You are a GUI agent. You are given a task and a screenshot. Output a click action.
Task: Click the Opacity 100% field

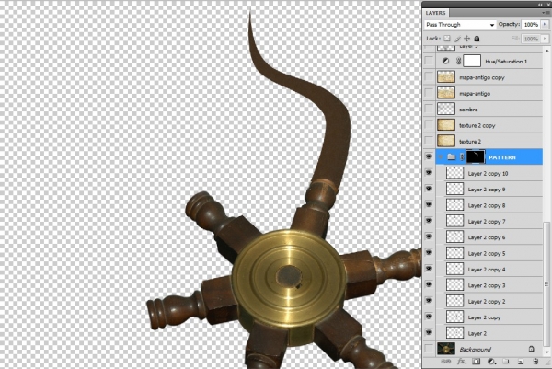click(x=531, y=25)
